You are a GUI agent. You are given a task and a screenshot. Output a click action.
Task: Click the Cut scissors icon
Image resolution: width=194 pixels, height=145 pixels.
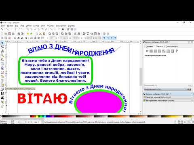tap(40, 33)
